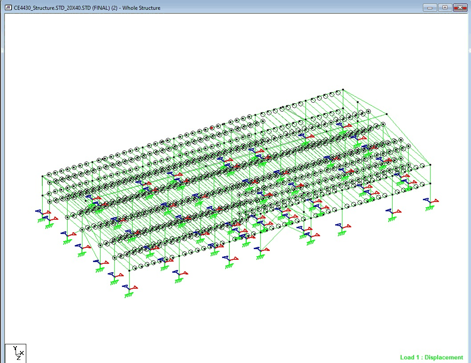Restore down the Whole Structure window
The image size is (471, 363).
point(445,8)
